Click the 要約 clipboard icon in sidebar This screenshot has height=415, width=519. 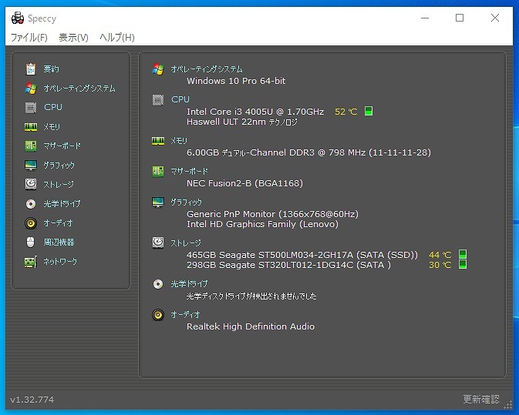coord(31,69)
